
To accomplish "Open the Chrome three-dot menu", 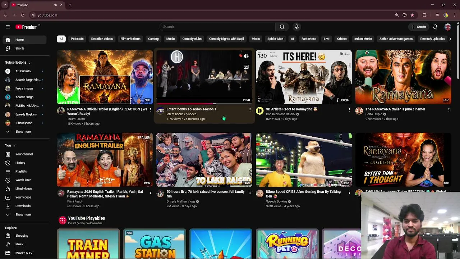I will pos(455,15).
